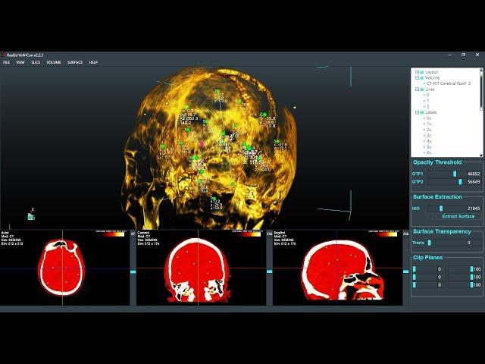The image size is (485, 364).
Task: Click the tree panel scroll-up arrow
Action: coord(481,70)
